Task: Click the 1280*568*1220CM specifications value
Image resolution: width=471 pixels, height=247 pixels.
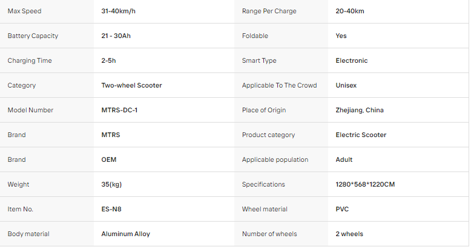Action: [365, 184]
